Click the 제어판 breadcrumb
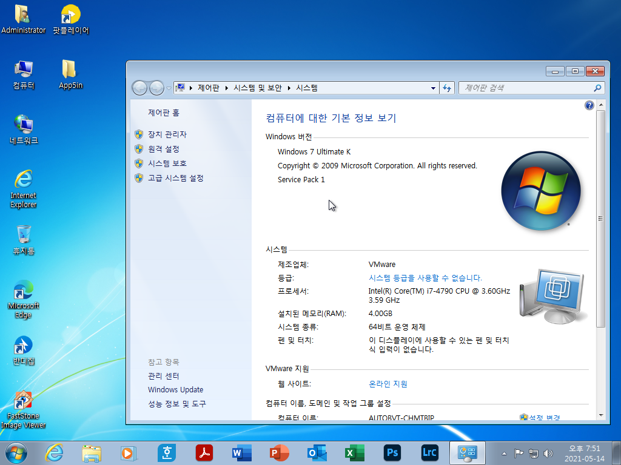 209,88
